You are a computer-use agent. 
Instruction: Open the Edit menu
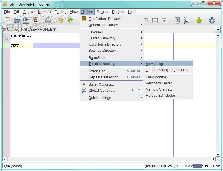tap(17, 12)
